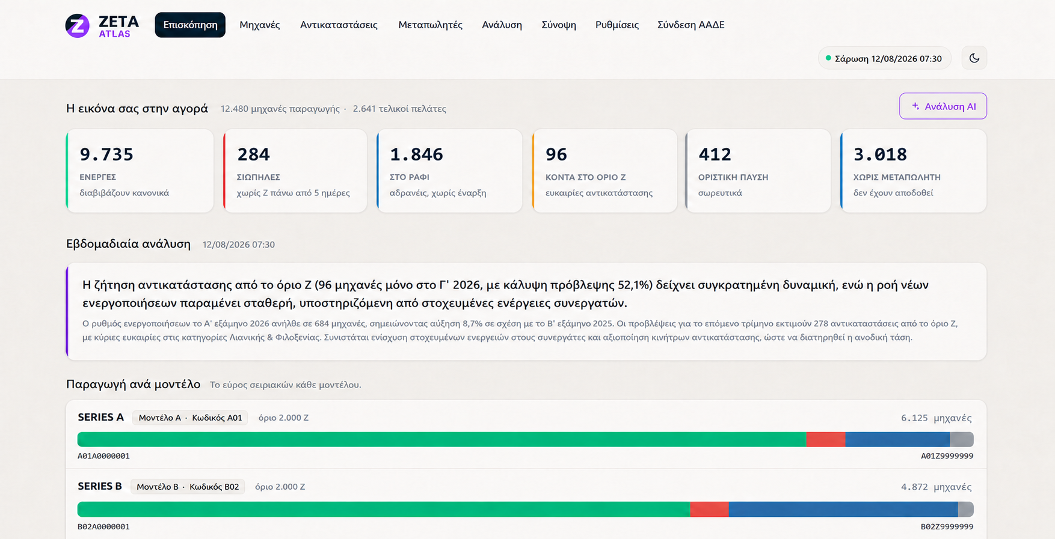The width and height of the screenshot is (1055, 539).
Task: Click the Series A όριο 2.000 Ζ label
Action: click(x=283, y=418)
